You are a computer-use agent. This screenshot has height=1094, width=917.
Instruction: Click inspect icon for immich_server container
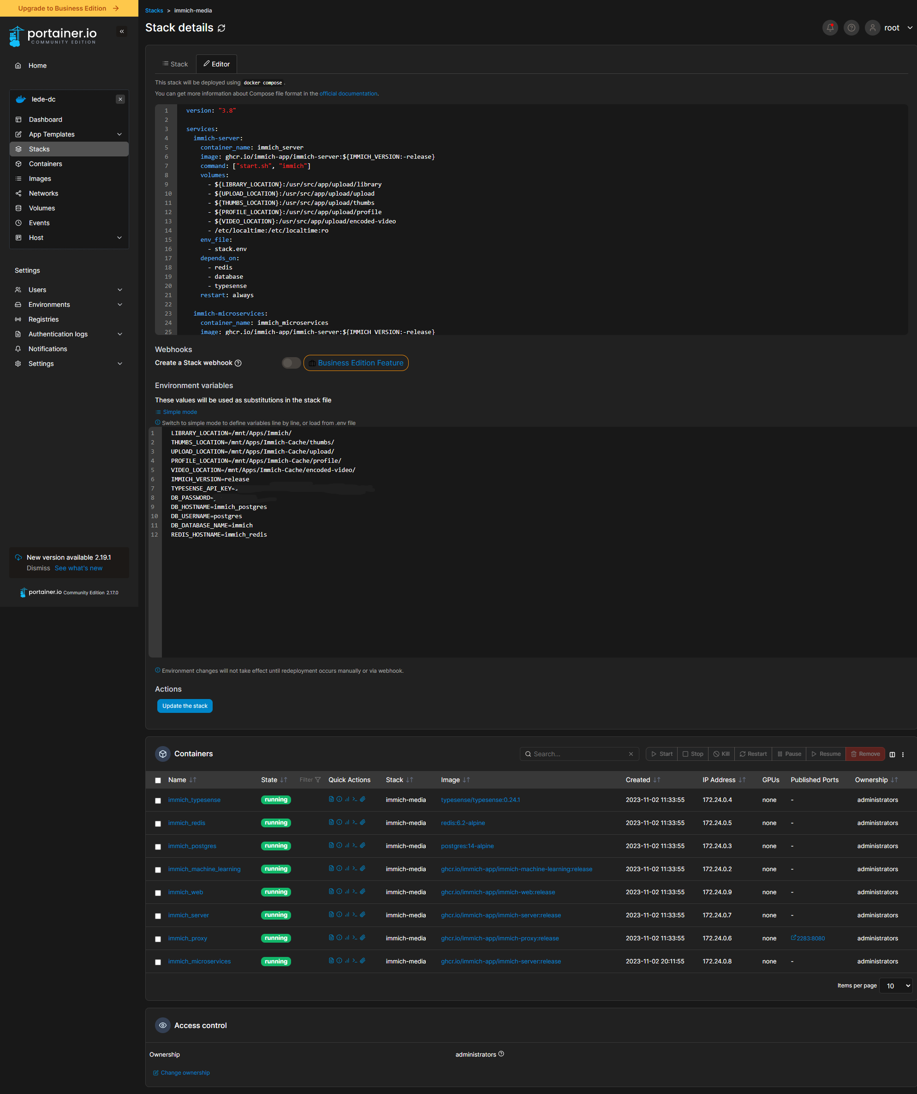(339, 914)
